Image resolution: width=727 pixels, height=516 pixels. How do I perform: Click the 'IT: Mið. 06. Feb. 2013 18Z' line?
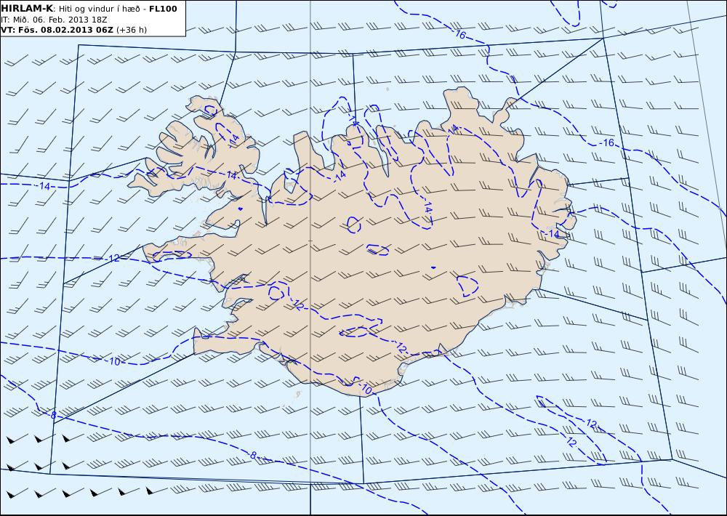(x=55, y=20)
